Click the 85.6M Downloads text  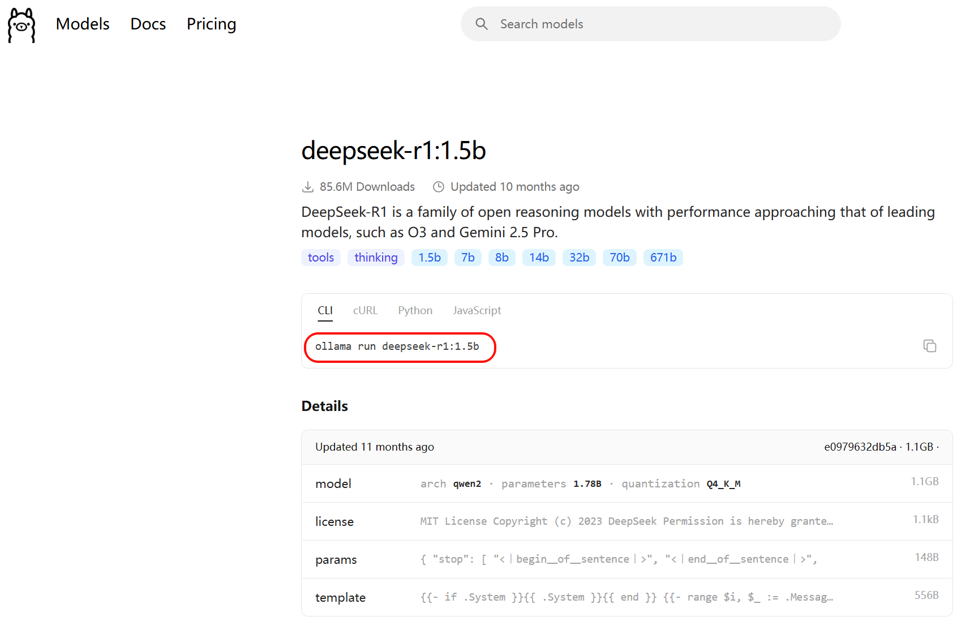367,187
